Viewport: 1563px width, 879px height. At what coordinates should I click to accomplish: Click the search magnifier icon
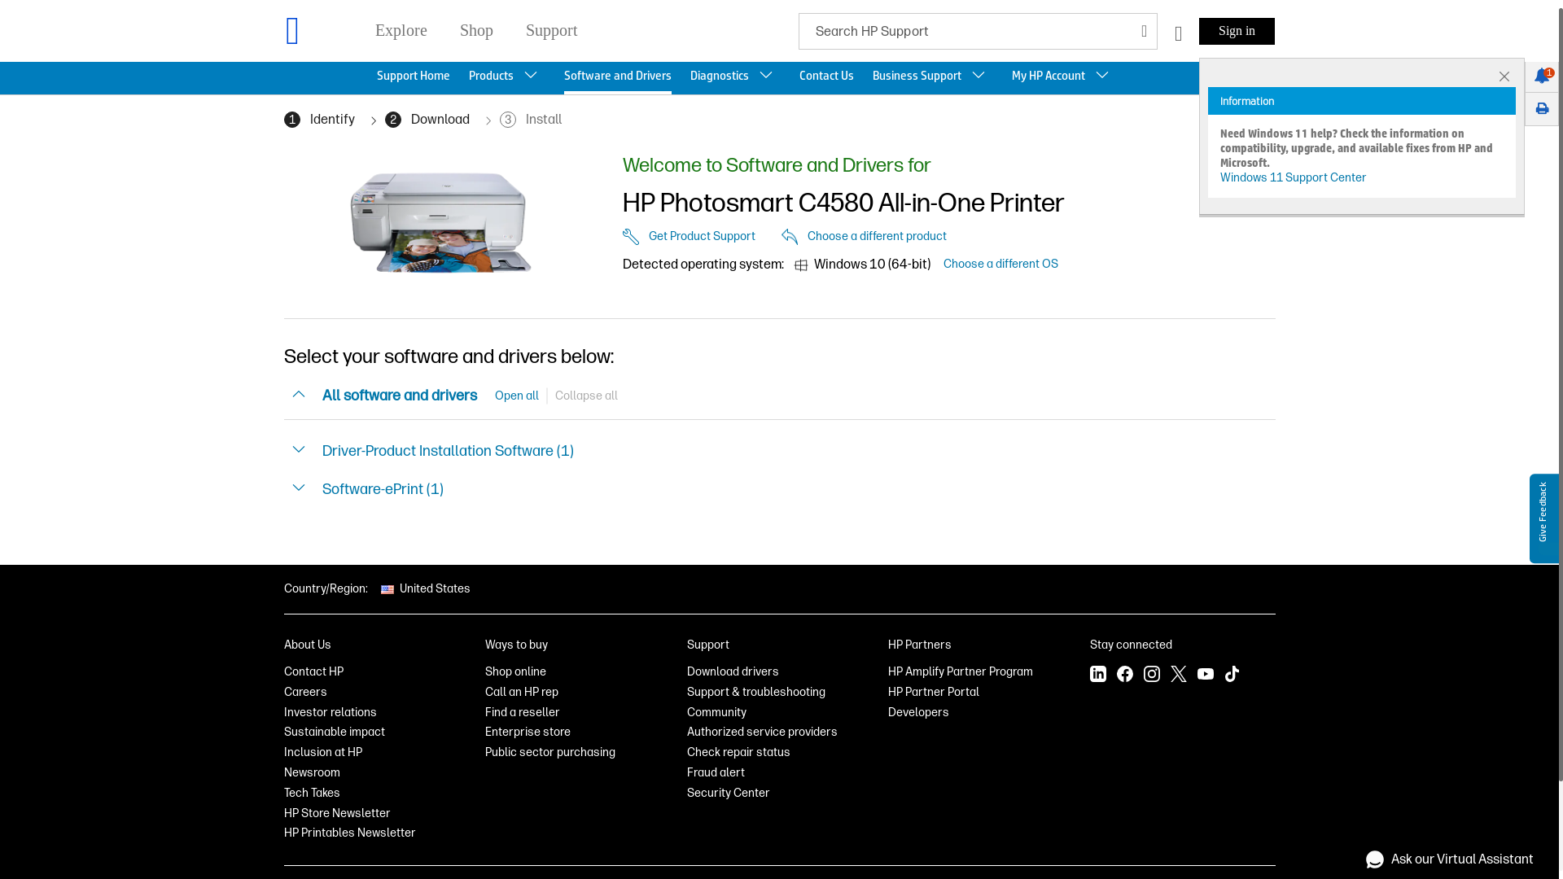tap(1144, 31)
